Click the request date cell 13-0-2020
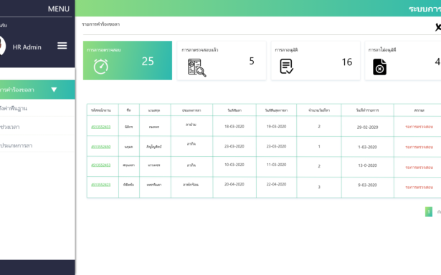The image size is (441, 275). [367, 165]
